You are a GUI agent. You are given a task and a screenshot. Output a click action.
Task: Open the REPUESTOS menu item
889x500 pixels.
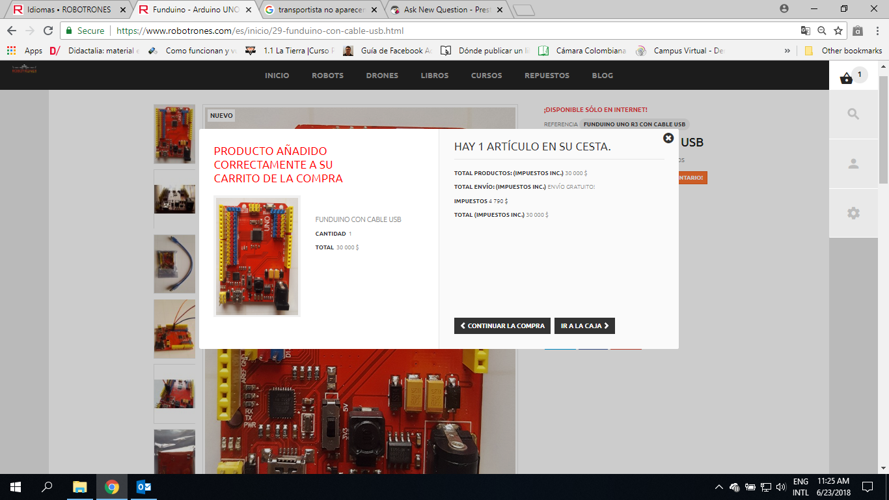point(547,76)
